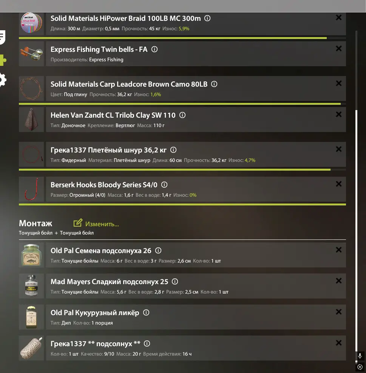This screenshot has height=373, width=366.
Task: Show info for Old Pal Семена подсолнуха 26
Action: (158, 250)
